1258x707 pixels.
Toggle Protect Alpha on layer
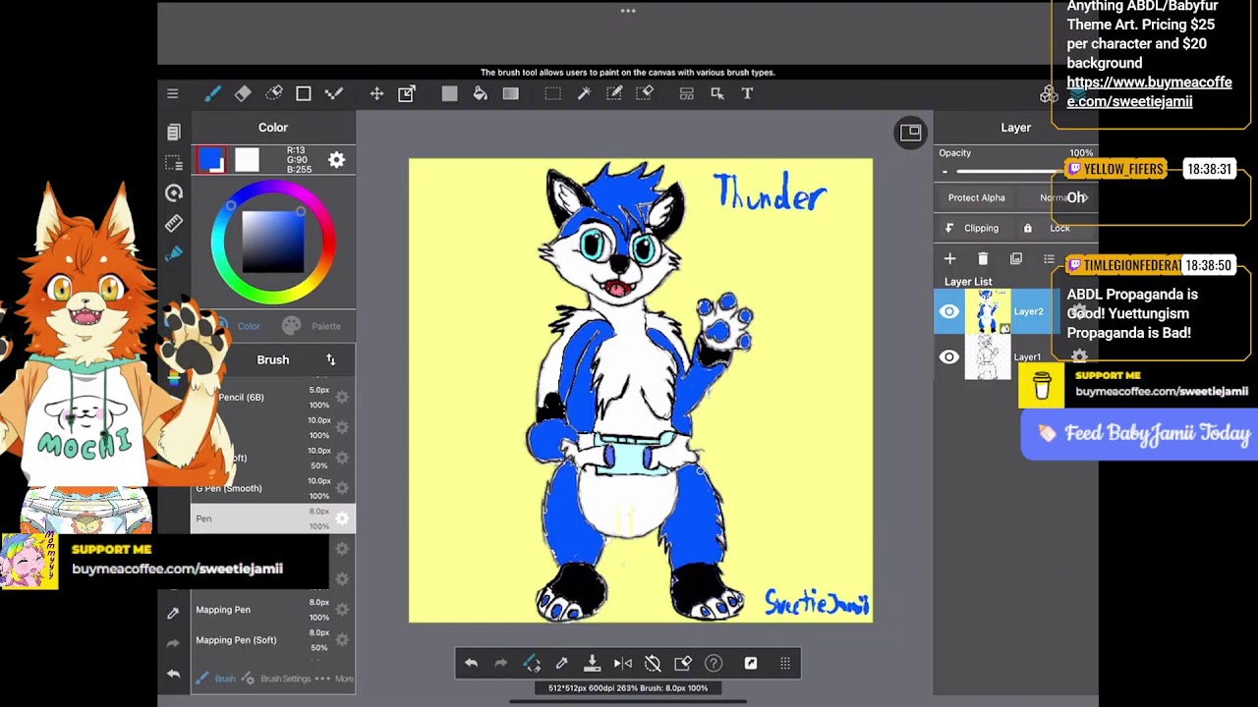[976, 197]
